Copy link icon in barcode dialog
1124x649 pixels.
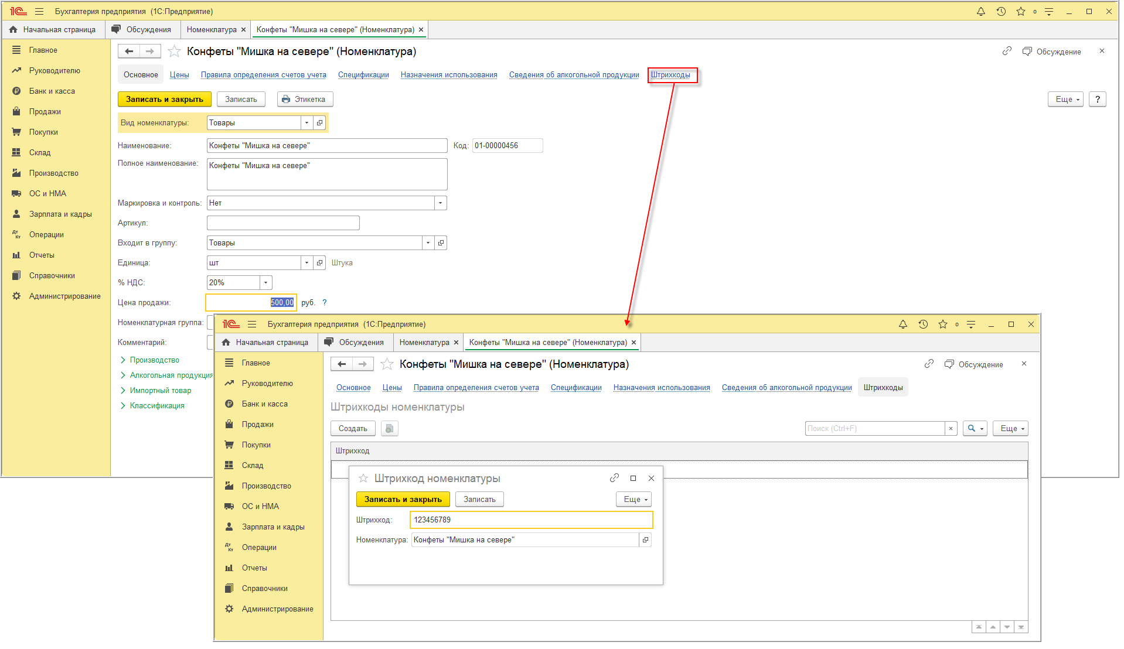[614, 478]
